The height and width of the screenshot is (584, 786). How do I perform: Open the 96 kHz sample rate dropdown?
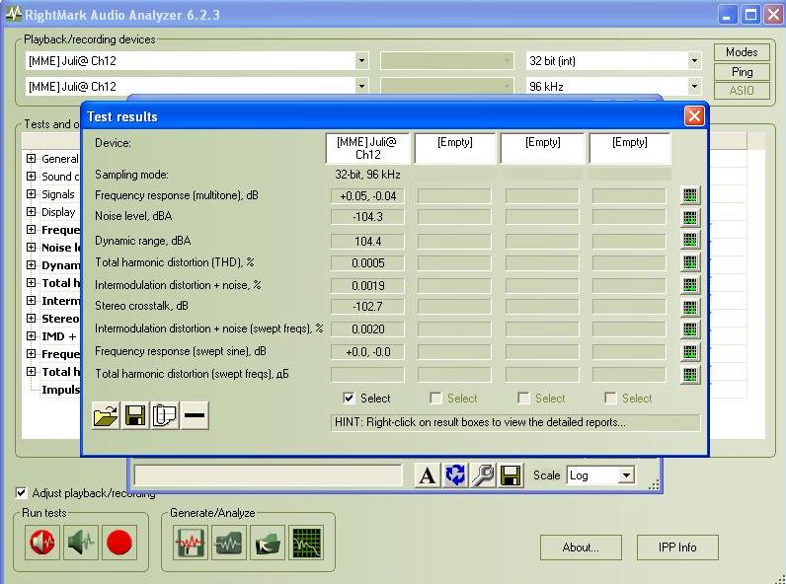[x=694, y=87]
